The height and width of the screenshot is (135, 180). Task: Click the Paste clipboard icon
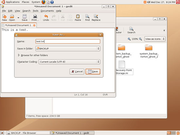(x=78, y=18)
